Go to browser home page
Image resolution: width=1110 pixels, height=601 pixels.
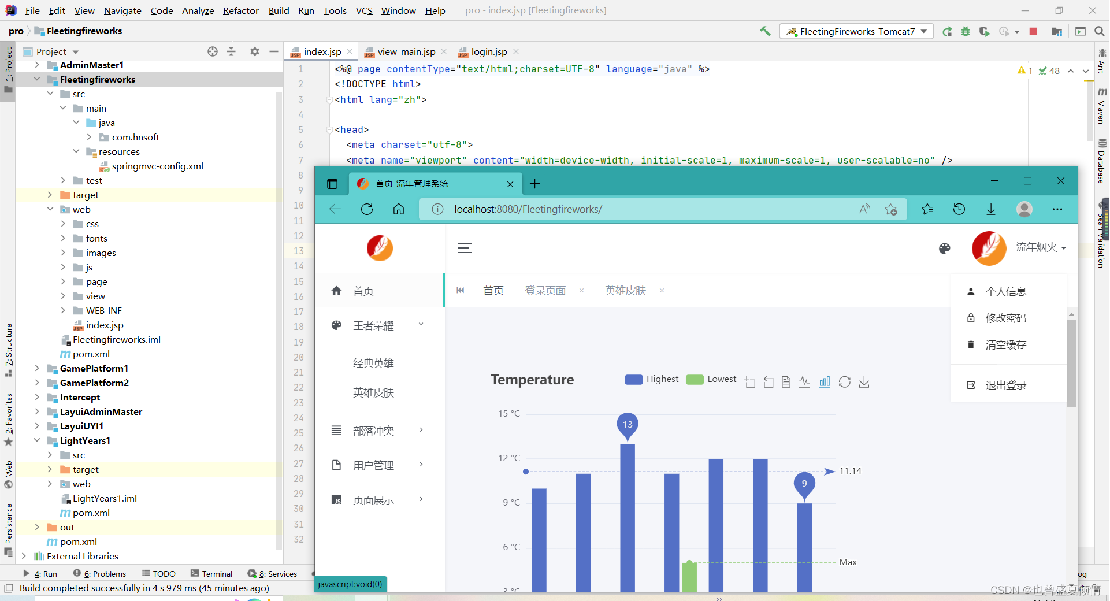[x=399, y=209]
